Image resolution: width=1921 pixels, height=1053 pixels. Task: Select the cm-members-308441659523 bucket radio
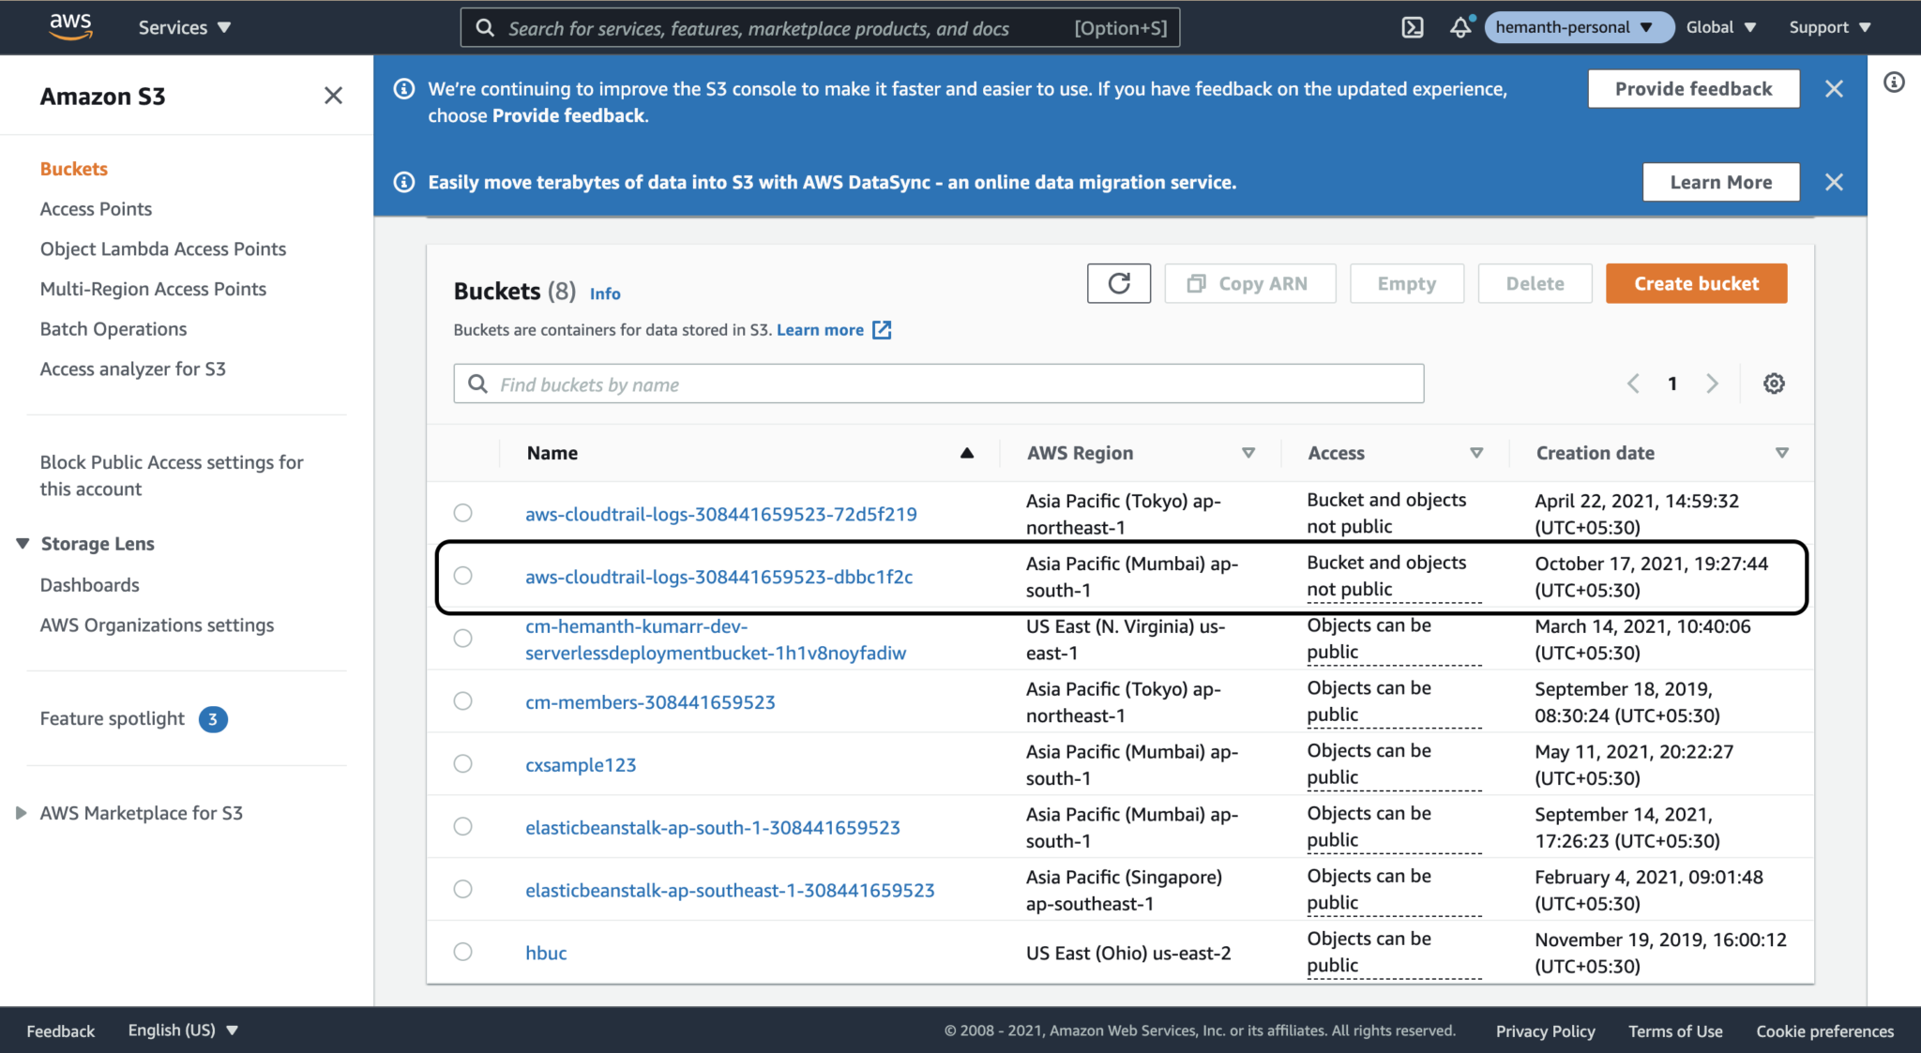tap(462, 701)
